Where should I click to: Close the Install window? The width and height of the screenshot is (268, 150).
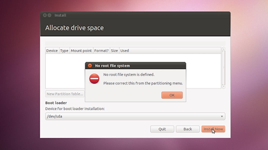[45, 15]
